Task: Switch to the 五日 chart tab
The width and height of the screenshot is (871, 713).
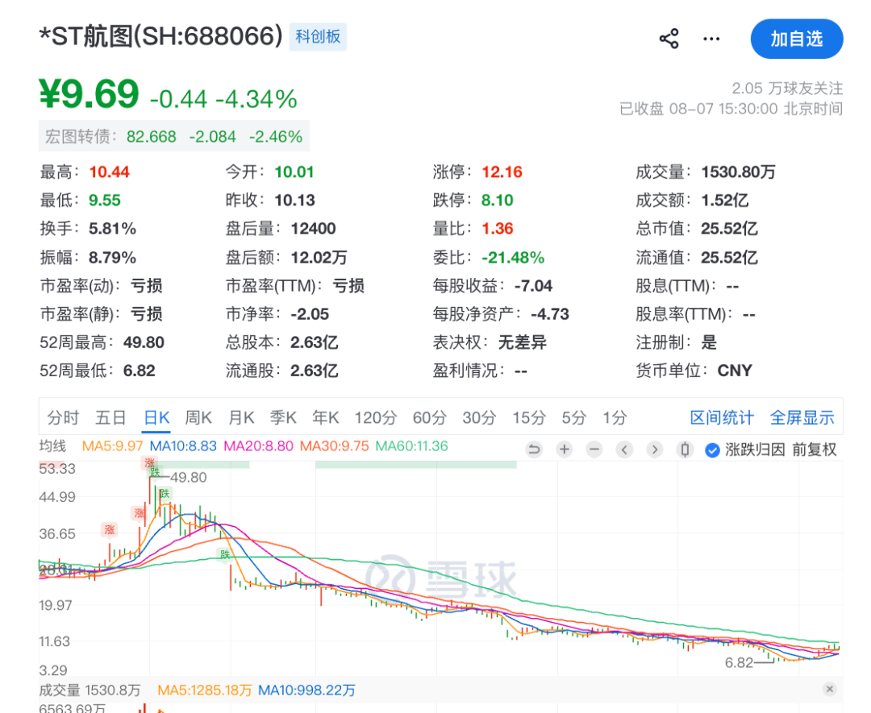Action: tap(110, 417)
